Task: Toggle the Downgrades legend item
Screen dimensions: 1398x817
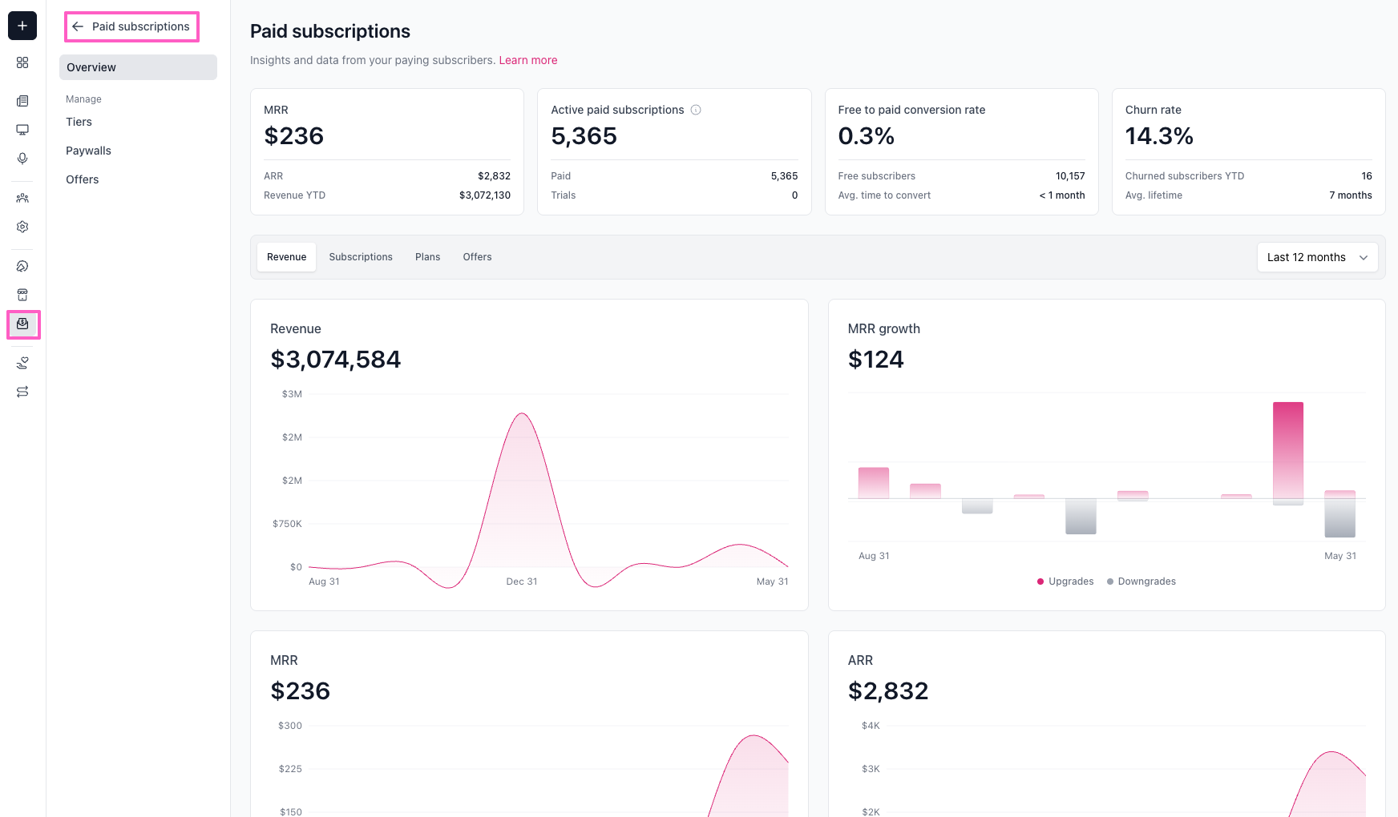Action: tap(1141, 582)
